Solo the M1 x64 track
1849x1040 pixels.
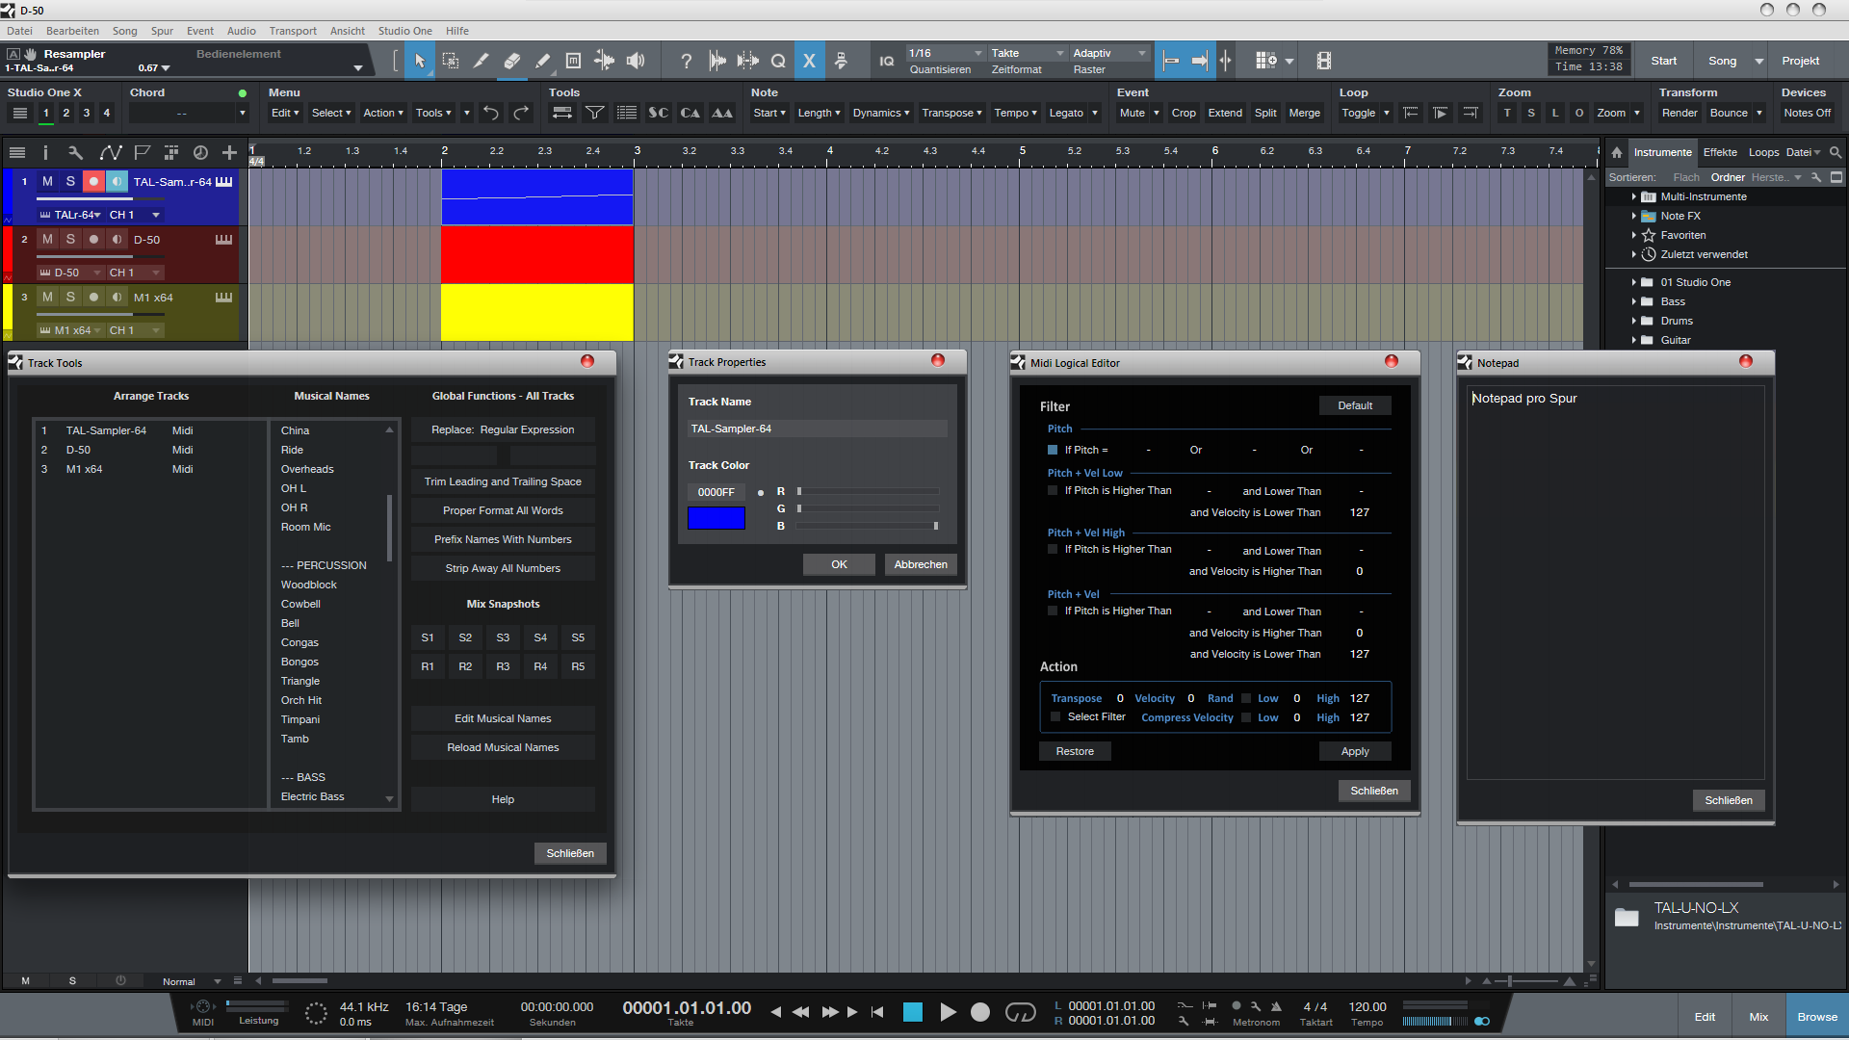[70, 298]
